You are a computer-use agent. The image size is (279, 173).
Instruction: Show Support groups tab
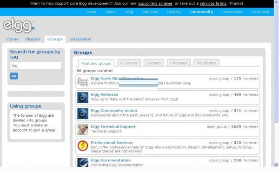click(x=154, y=63)
